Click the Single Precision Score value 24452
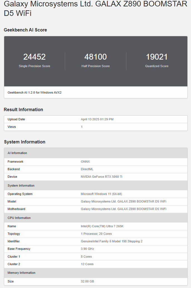This screenshot has height=288, width=191. [x=34, y=57]
